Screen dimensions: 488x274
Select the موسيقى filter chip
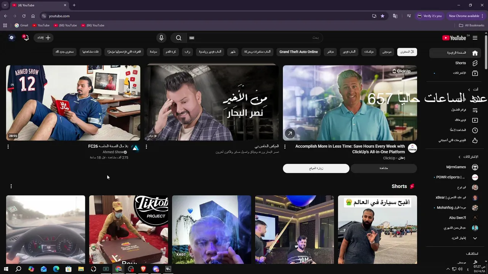[387, 52]
